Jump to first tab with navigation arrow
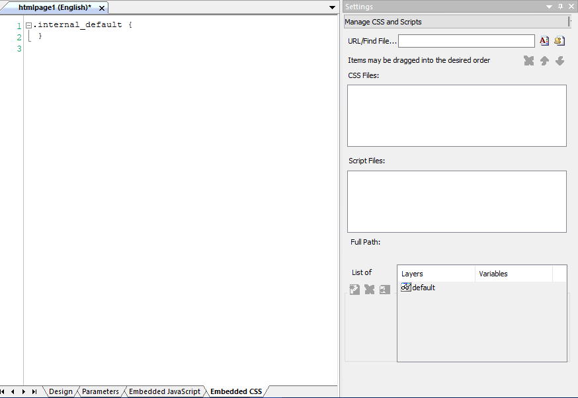Viewport: 578px width, 398px height. [x=3, y=392]
